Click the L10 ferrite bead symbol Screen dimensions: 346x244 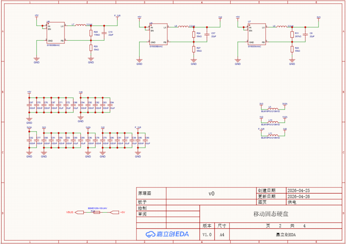tap(273, 122)
